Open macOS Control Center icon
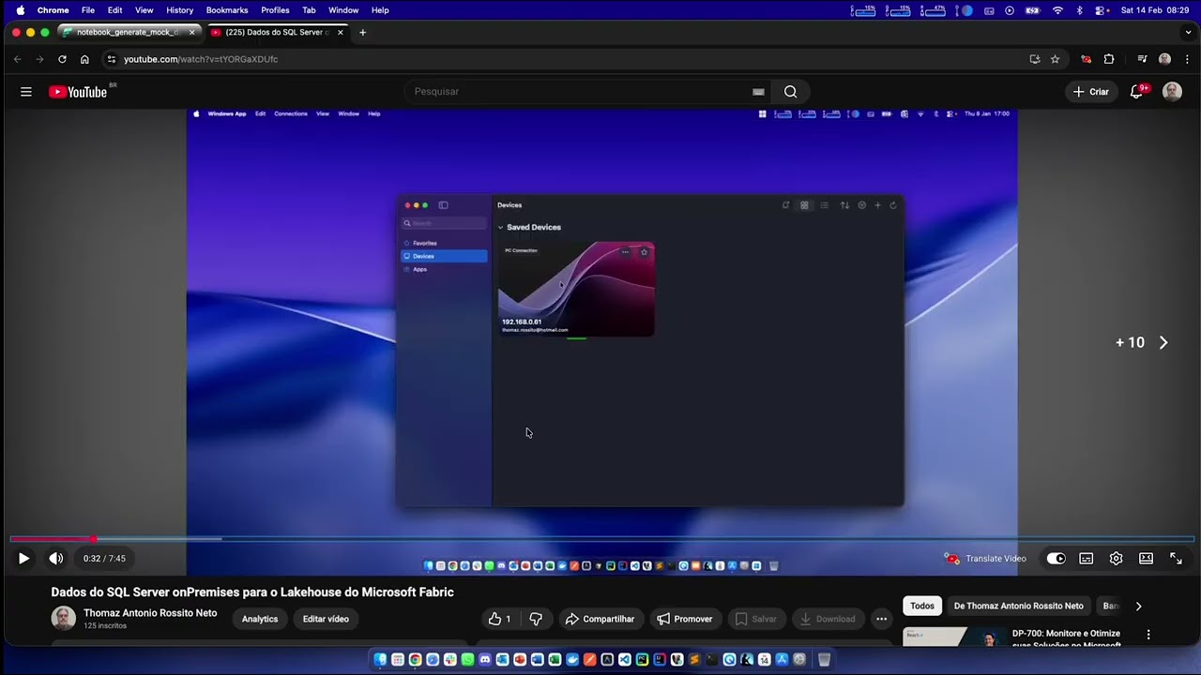The image size is (1201, 675). (x=1101, y=10)
